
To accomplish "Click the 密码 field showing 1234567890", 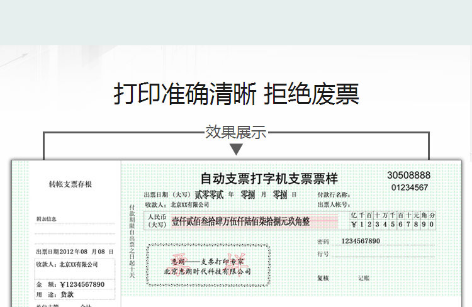I will point(360,241).
